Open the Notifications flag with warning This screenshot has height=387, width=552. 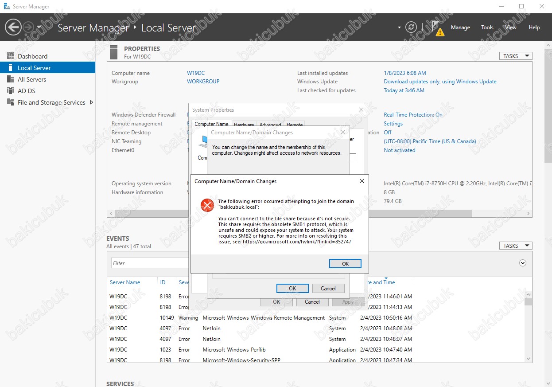pos(437,28)
